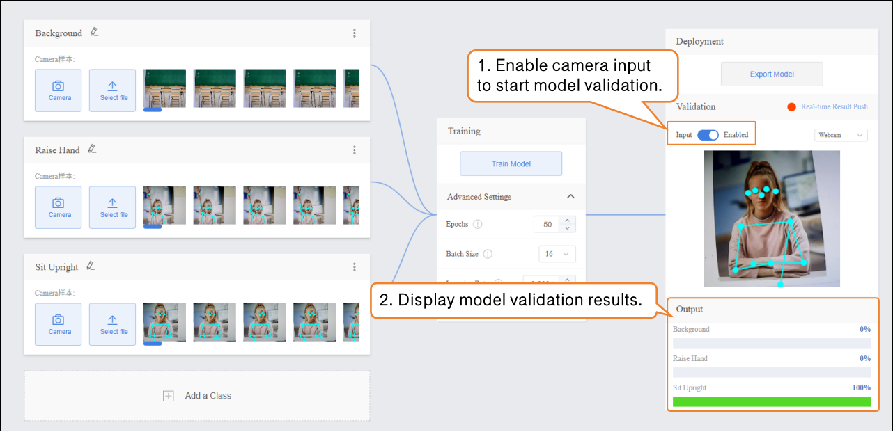This screenshot has height=432, width=893.
Task: Open the three-dot menu for Sit Upright class
Action: (355, 266)
